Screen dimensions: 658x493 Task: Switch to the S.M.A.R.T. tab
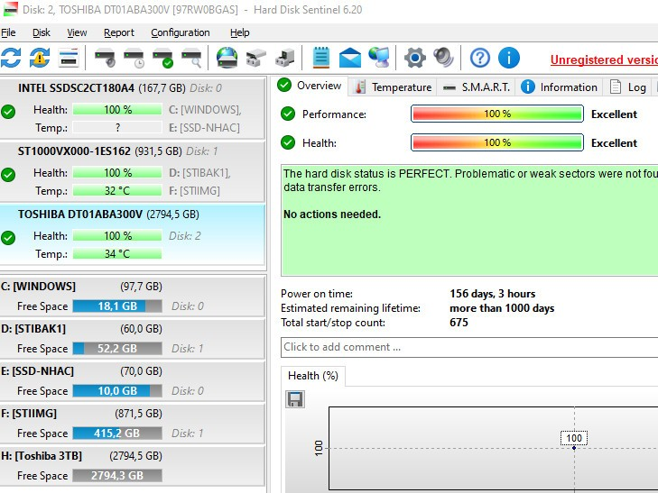[477, 87]
